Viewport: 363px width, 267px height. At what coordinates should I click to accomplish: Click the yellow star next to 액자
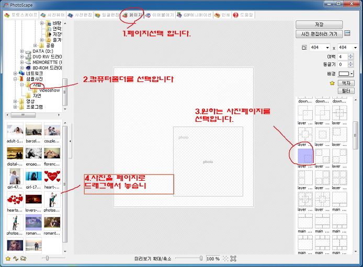(332, 83)
